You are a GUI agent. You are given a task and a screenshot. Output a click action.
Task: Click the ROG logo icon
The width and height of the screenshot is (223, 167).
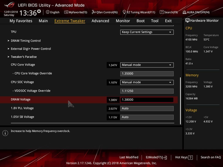(x=10, y=5)
